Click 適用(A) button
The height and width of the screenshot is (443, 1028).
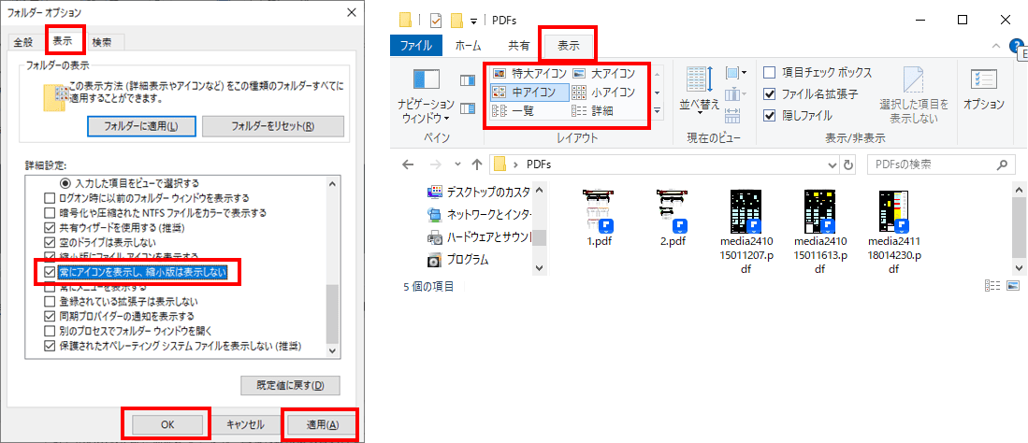pyautogui.click(x=323, y=424)
